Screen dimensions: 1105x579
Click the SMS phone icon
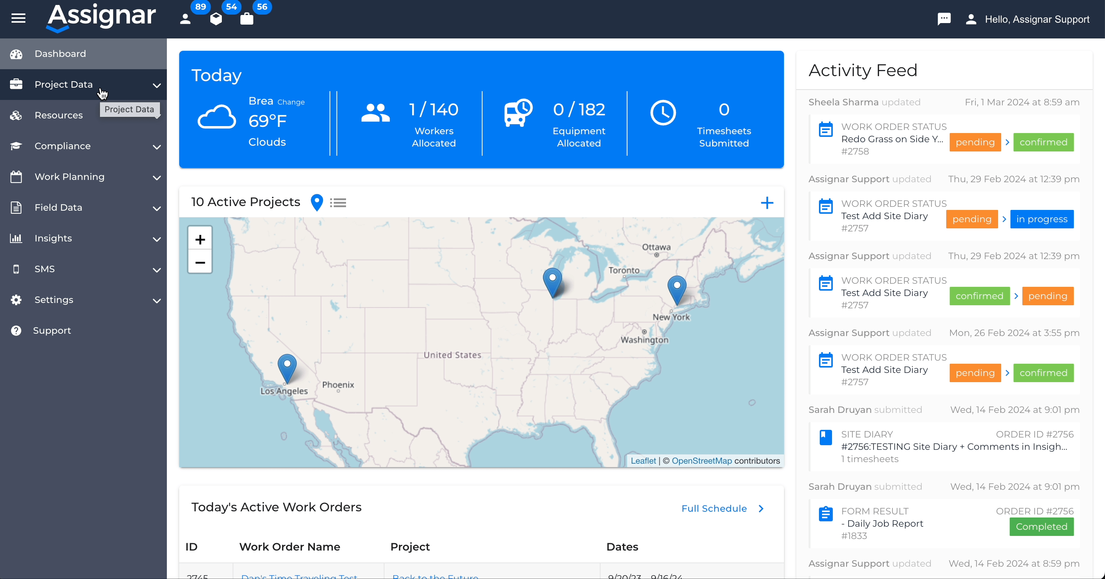tap(16, 269)
